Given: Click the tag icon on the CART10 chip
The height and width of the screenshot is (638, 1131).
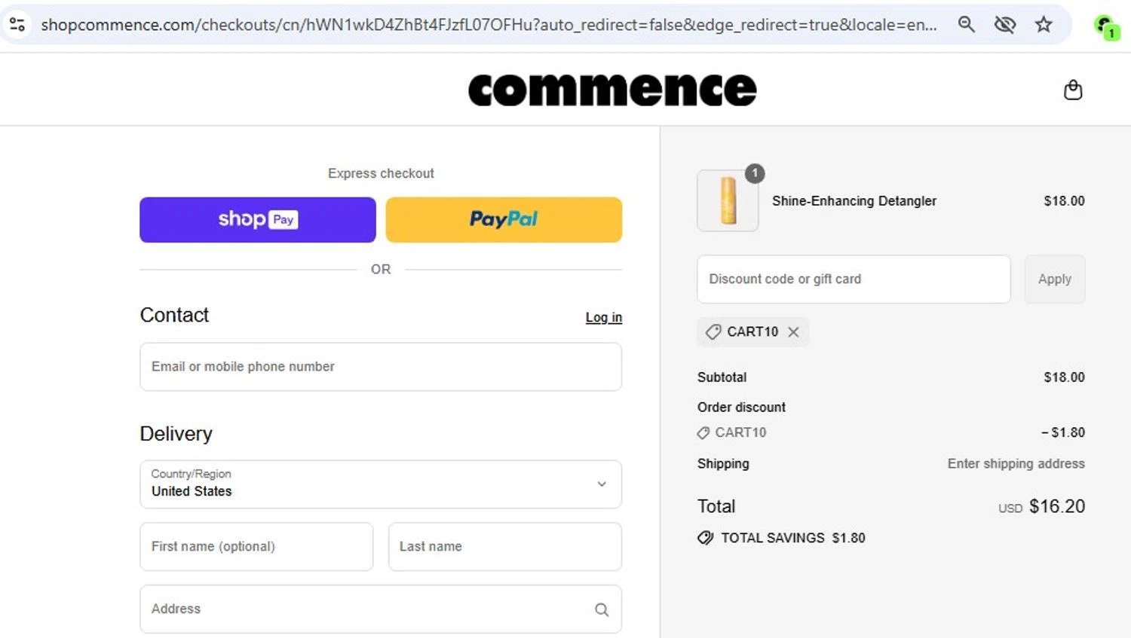Looking at the screenshot, I should [x=713, y=331].
